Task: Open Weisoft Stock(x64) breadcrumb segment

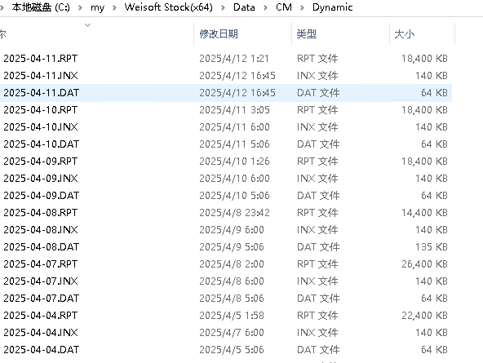Action: coord(169,7)
